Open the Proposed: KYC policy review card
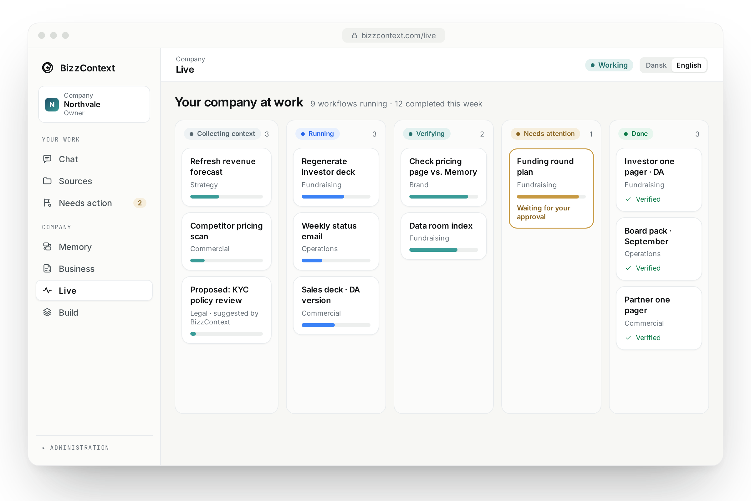Screen dimensions: 751x501 (226, 310)
